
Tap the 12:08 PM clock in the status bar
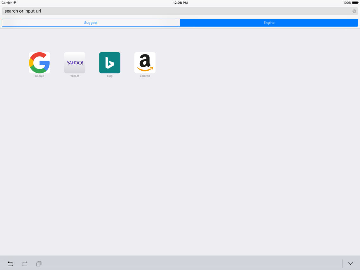pyautogui.click(x=180, y=3)
